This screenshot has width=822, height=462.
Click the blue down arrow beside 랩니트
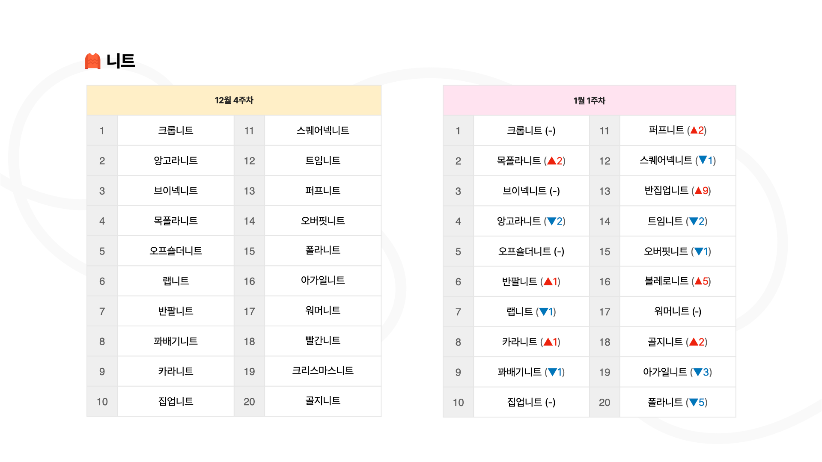point(544,312)
